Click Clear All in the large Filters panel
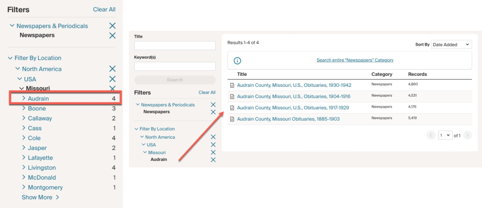Viewport: 482px width, 208px height. click(104, 9)
